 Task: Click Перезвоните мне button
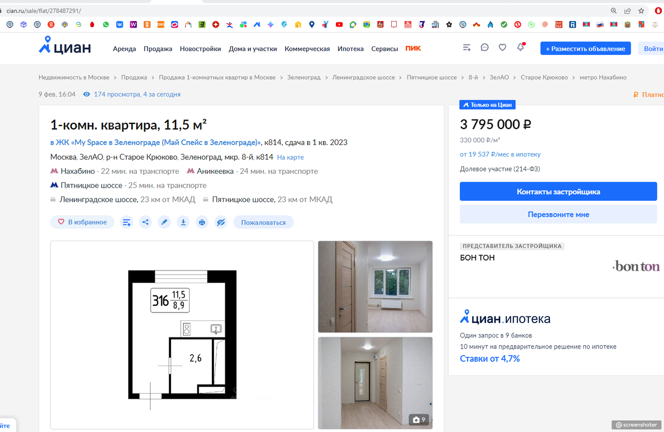pos(558,214)
